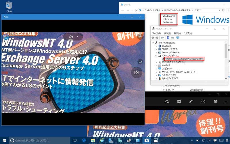The image size is (230, 144).
Task: Open the ファイル(F) menu
Action: [156, 33]
